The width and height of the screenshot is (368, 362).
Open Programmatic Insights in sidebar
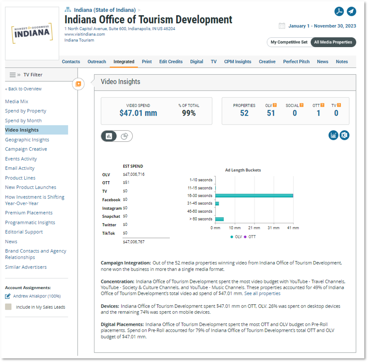click(30, 222)
